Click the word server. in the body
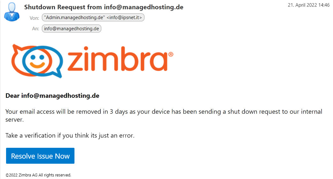 (x=14, y=120)
